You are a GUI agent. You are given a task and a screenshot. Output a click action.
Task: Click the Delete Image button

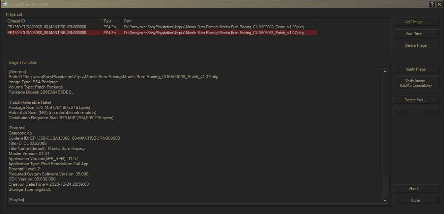416,45
